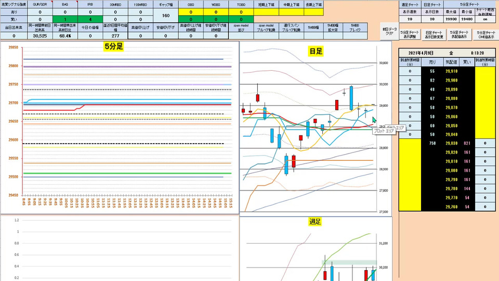Select the 120MRBO header cell
Viewport: 499px width, 281px height.
coord(140,5)
